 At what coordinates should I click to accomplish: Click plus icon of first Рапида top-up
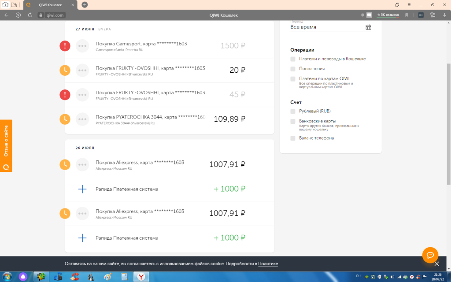pos(82,189)
